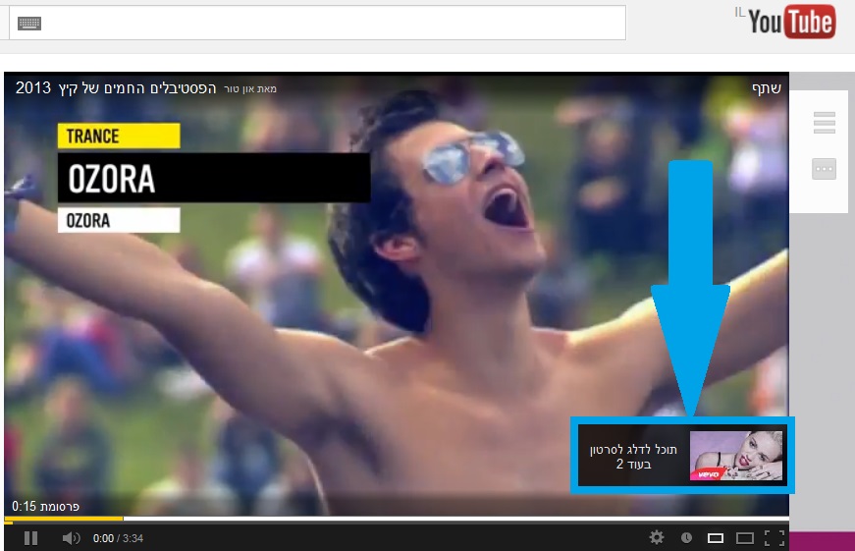Click the YouTube logo
Screen dimensions: 855x551
(791, 22)
